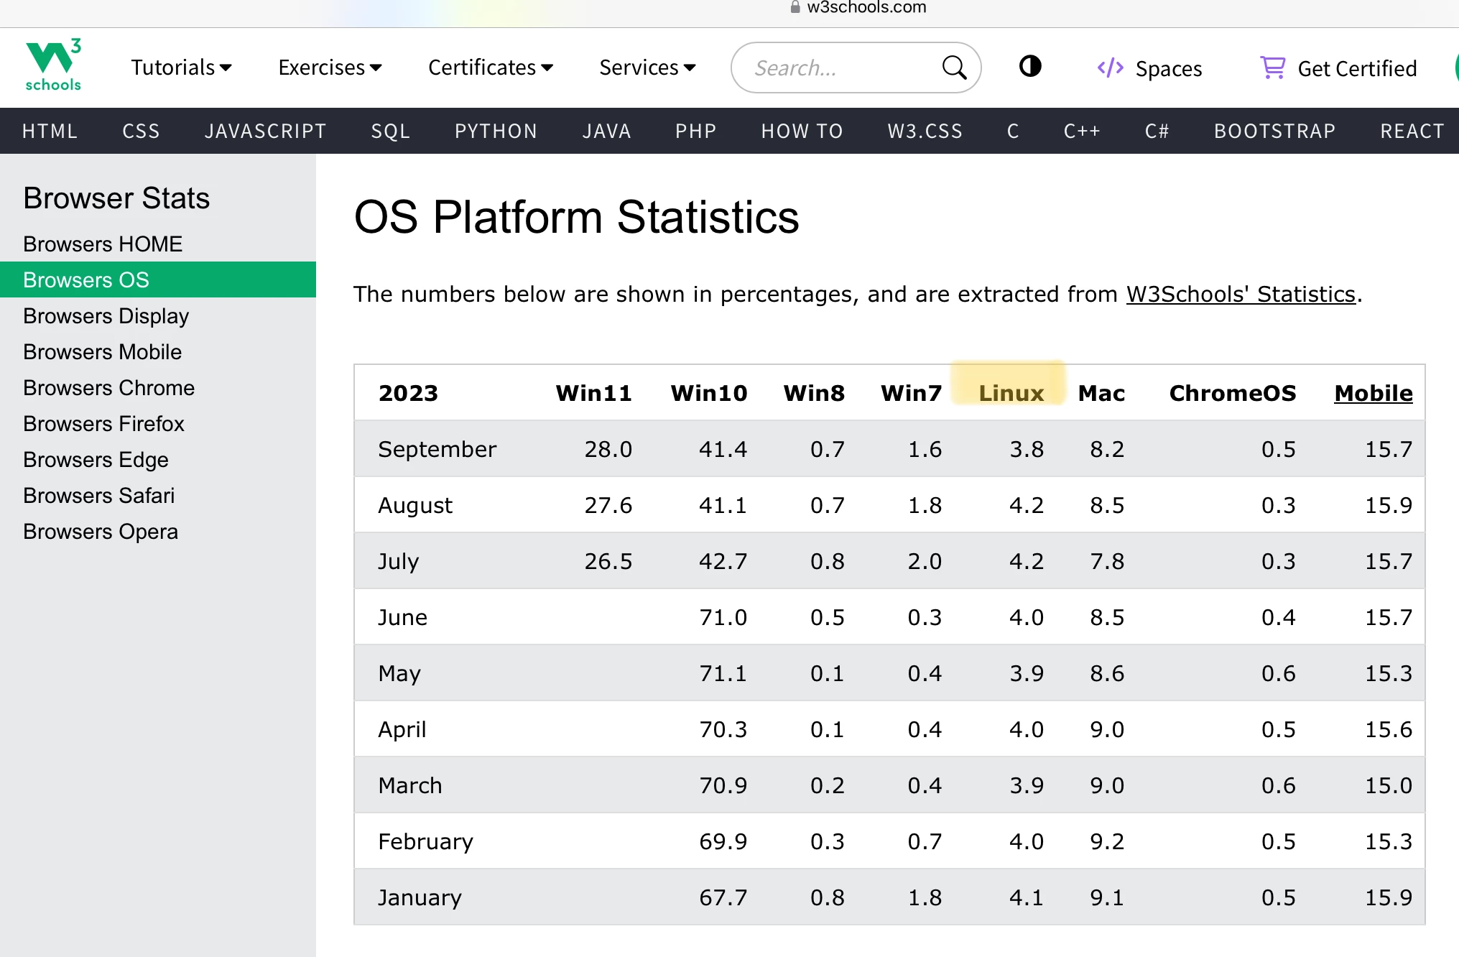Click the Get Certified cart icon

pyautogui.click(x=1272, y=68)
